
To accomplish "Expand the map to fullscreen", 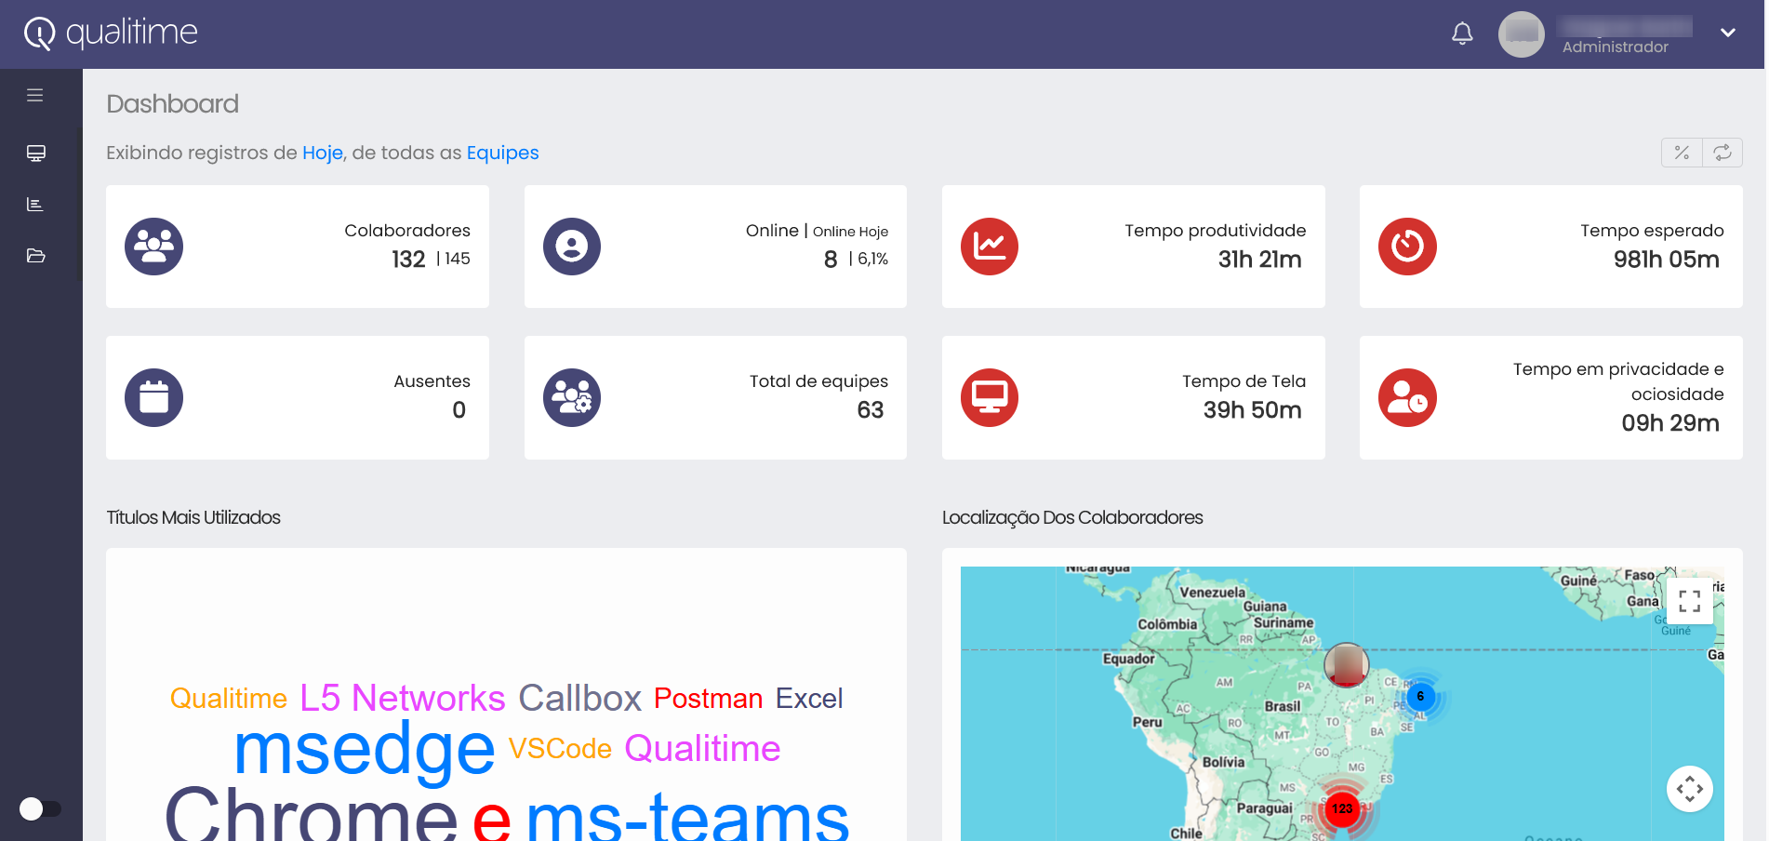I will [x=1689, y=601].
